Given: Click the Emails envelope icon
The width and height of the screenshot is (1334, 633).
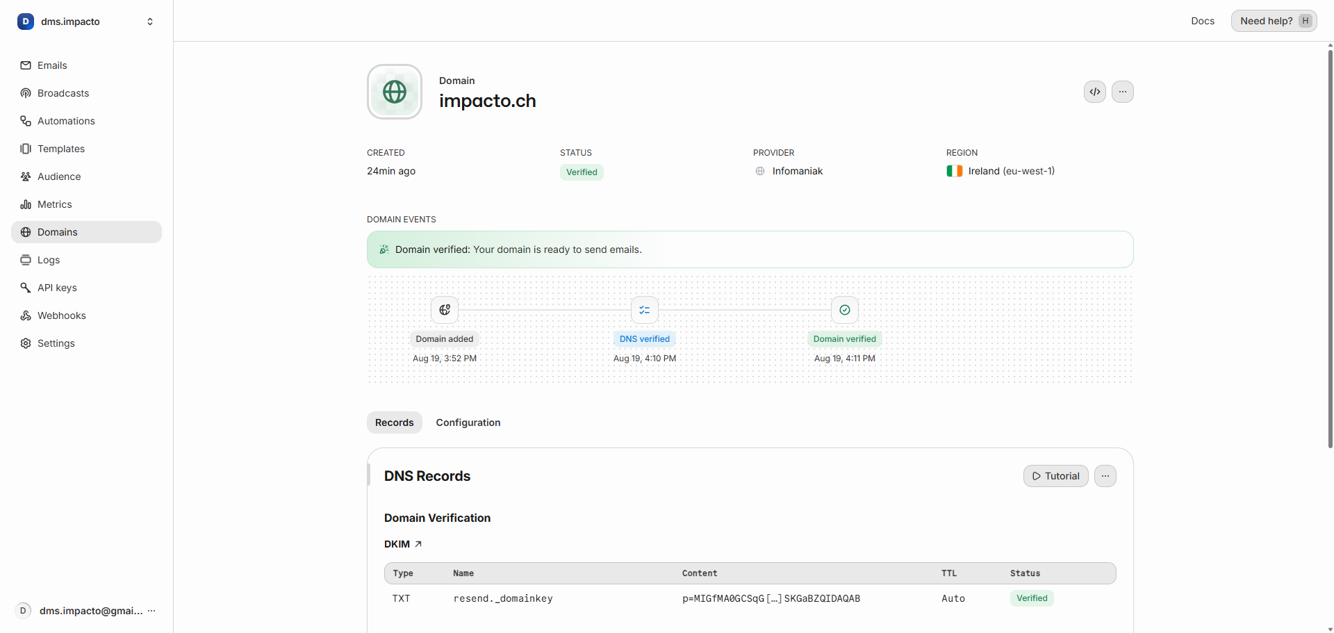Looking at the screenshot, I should click(26, 65).
